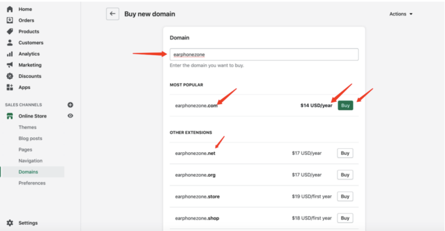Click the $14 USD/year price
Viewport: 445px width, 231px height.
(x=316, y=105)
